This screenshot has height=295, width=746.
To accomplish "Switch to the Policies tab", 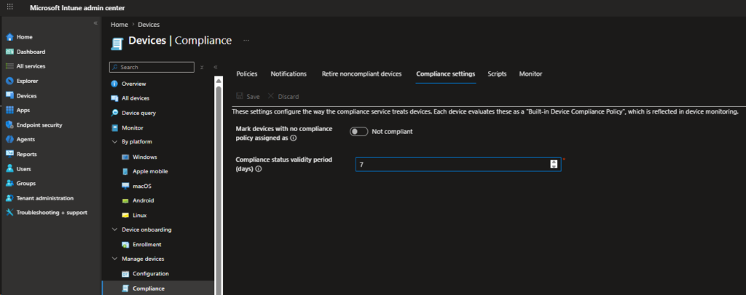I will tap(247, 74).
